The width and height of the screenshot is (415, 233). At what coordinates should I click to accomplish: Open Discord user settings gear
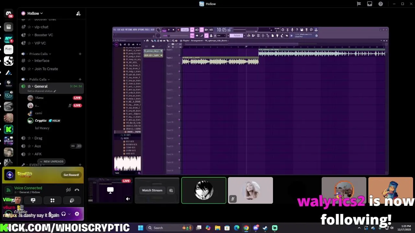pyautogui.click(x=77, y=214)
